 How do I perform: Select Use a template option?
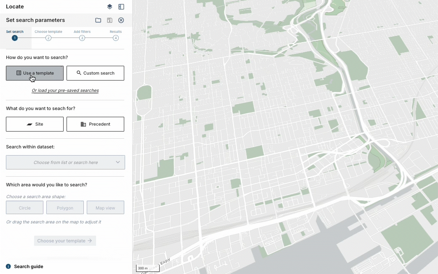tap(35, 73)
